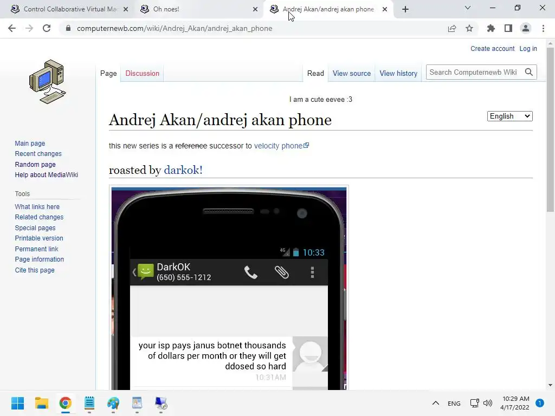Open the darkok! heading link

coord(183,170)
